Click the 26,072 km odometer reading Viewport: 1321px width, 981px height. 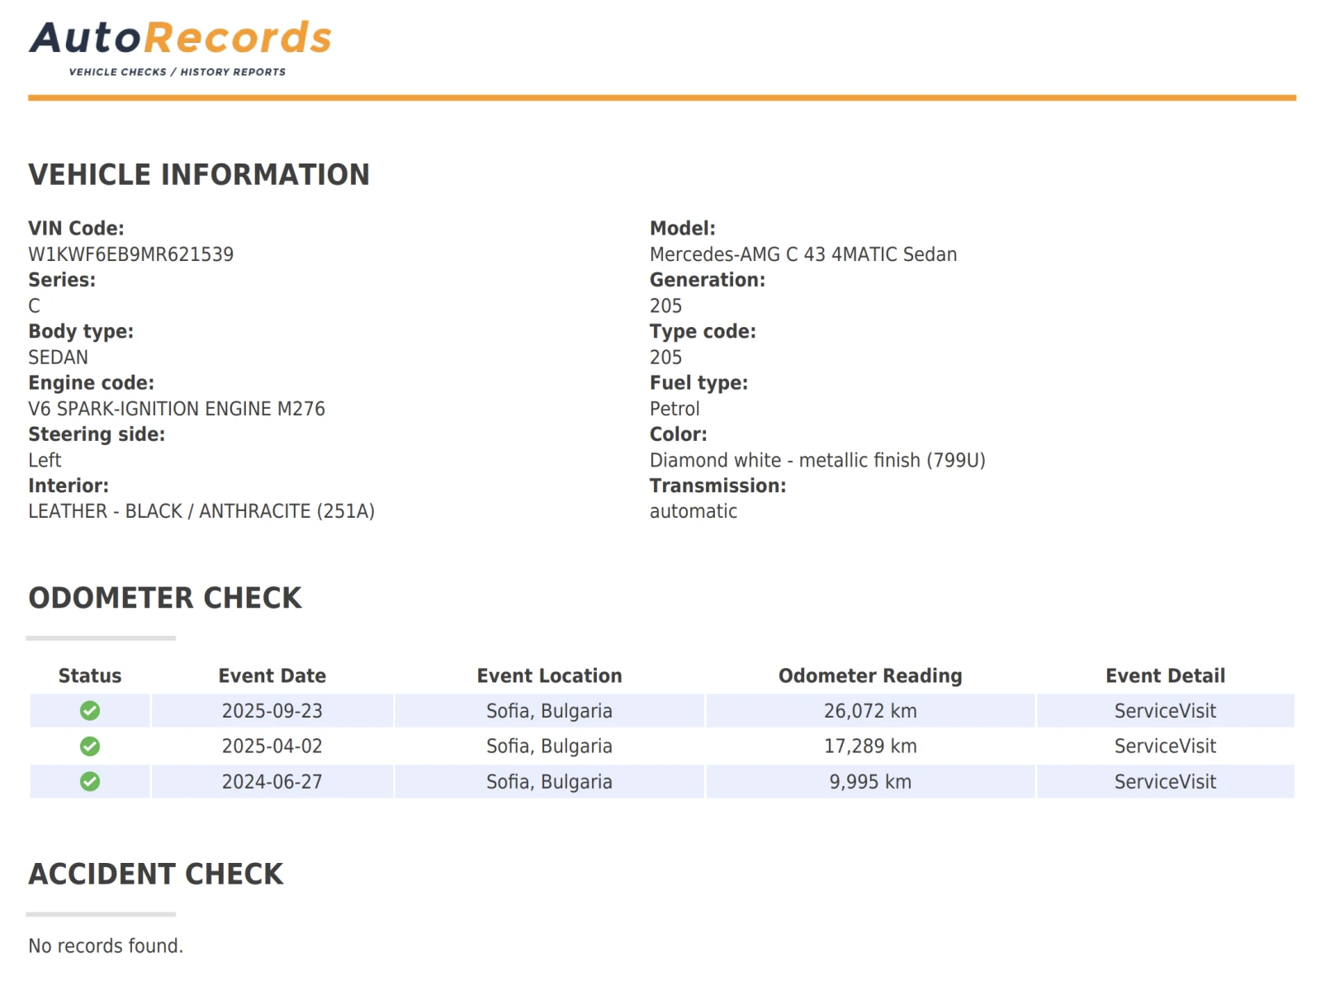tap(870, 711)
